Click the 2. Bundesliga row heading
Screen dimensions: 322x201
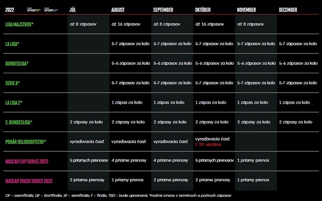coord(19,122)
